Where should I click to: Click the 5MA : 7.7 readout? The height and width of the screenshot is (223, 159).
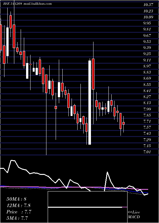click(17, 218)
